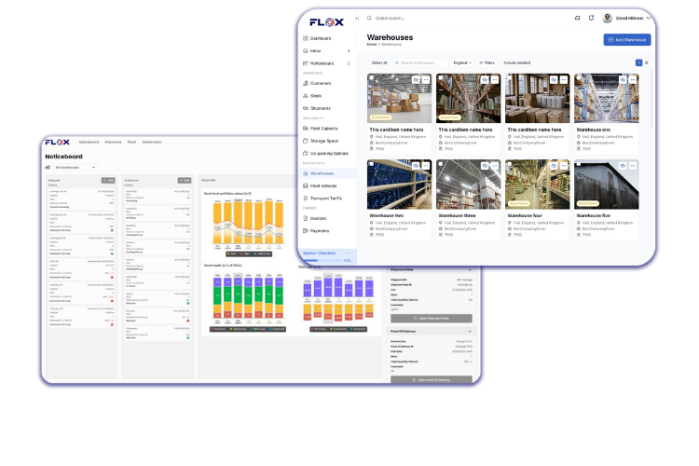This screenshot has height=466, width=699.
Task: Toggle visibility eye on Warehouse two card
Action: [416, 166]
